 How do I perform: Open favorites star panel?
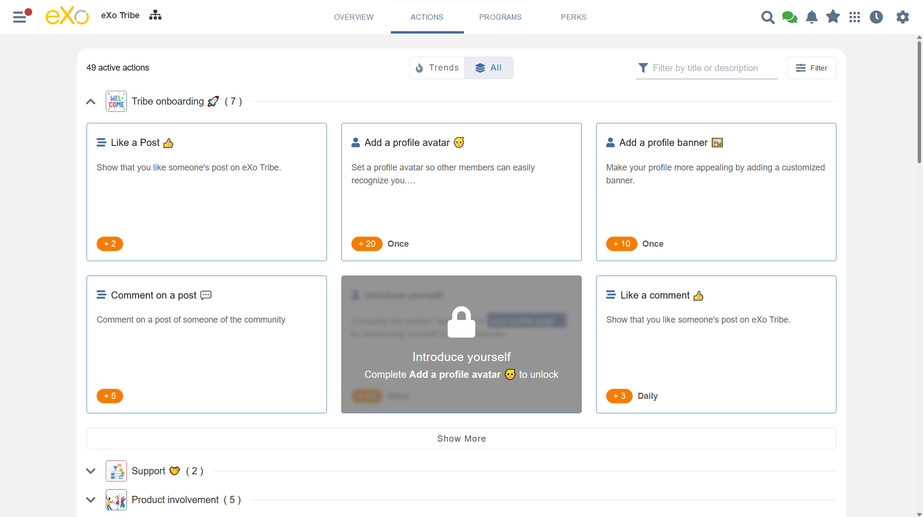(833, 17)
